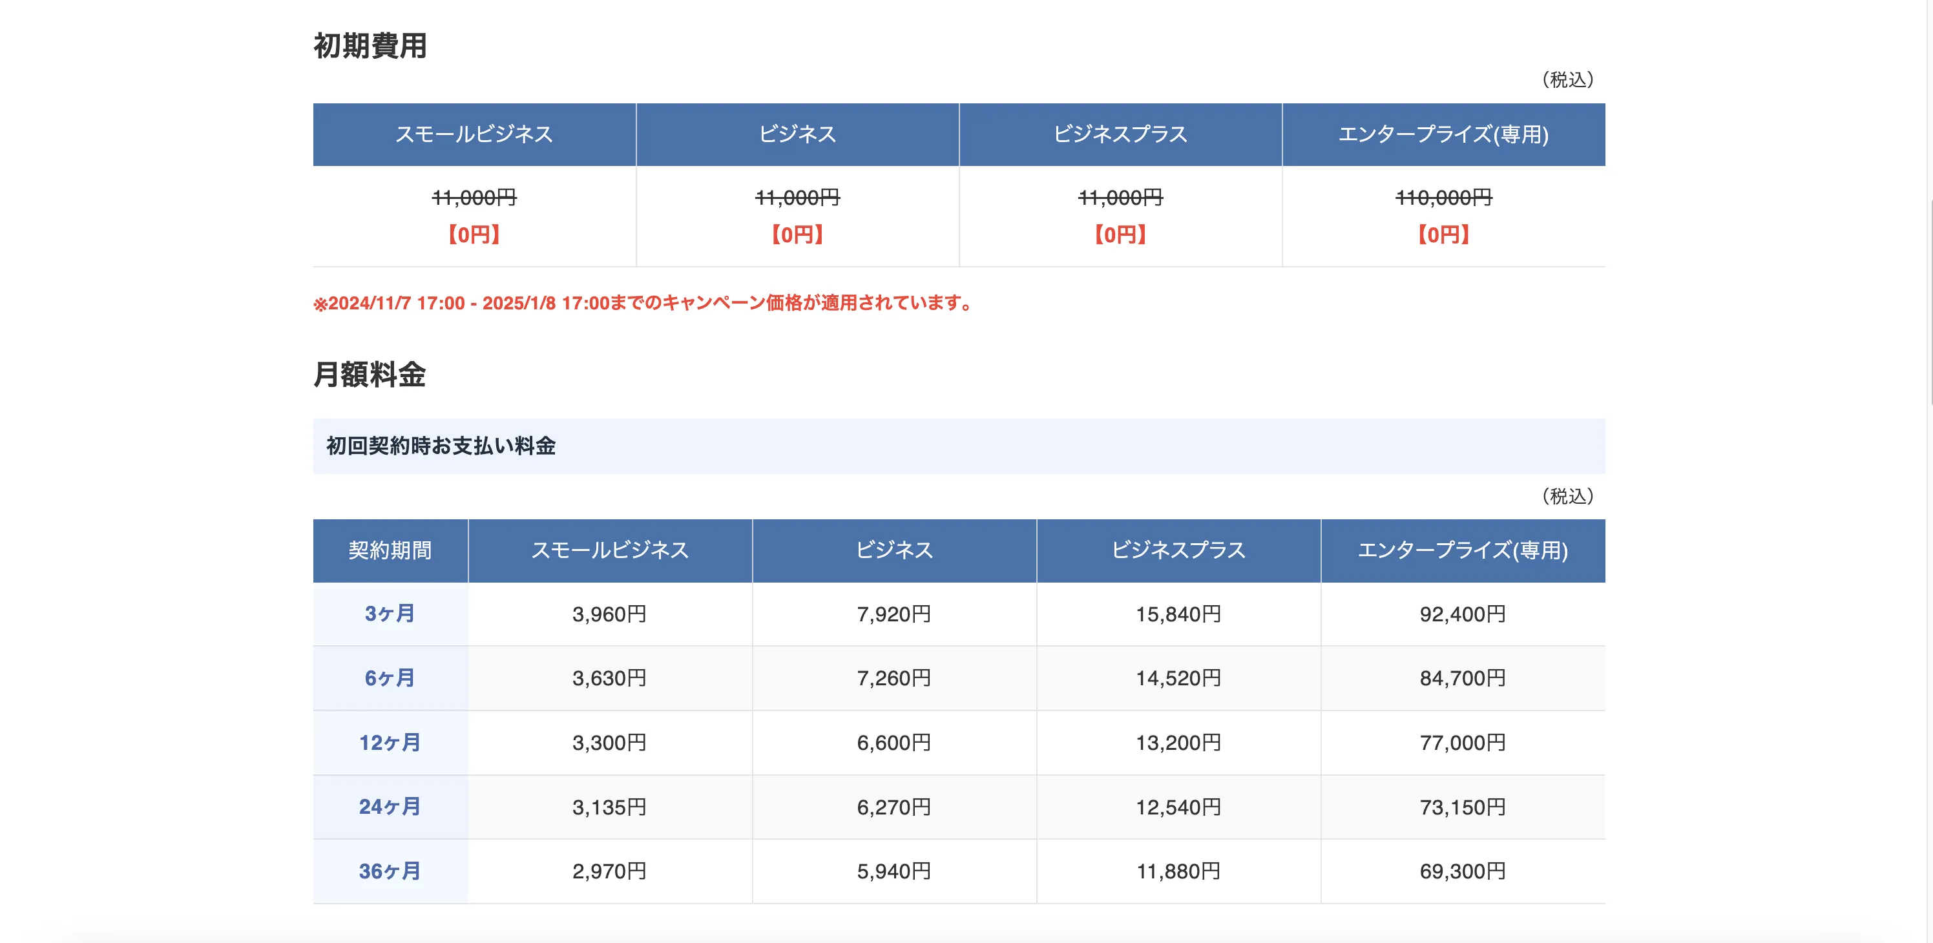Screen dimensions: 1933x943
Task: Click the struck-through 110,000円 price
Action: pyautogui.click(x=1444, y=198)
